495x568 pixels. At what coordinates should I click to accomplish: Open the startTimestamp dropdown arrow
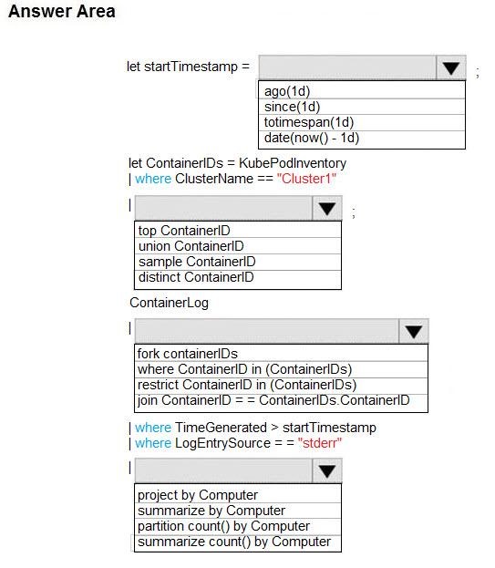[451, 67]
